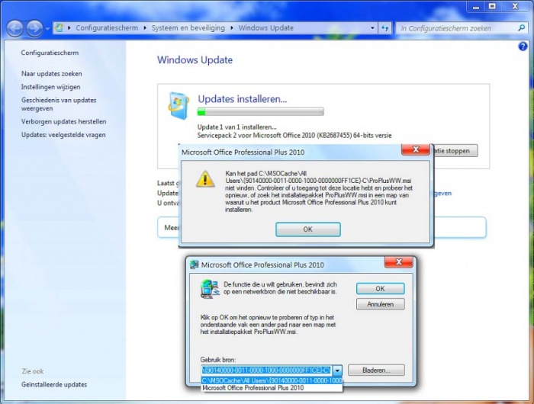Screen dimensions: 534x404
Task: Select Windows Update breadcrumb
Action: click(265, 28)
